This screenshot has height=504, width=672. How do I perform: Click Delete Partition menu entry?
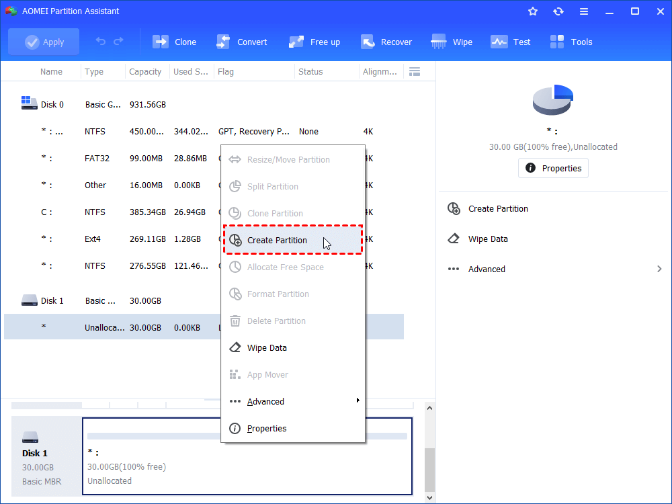click(x=293, y=321)
